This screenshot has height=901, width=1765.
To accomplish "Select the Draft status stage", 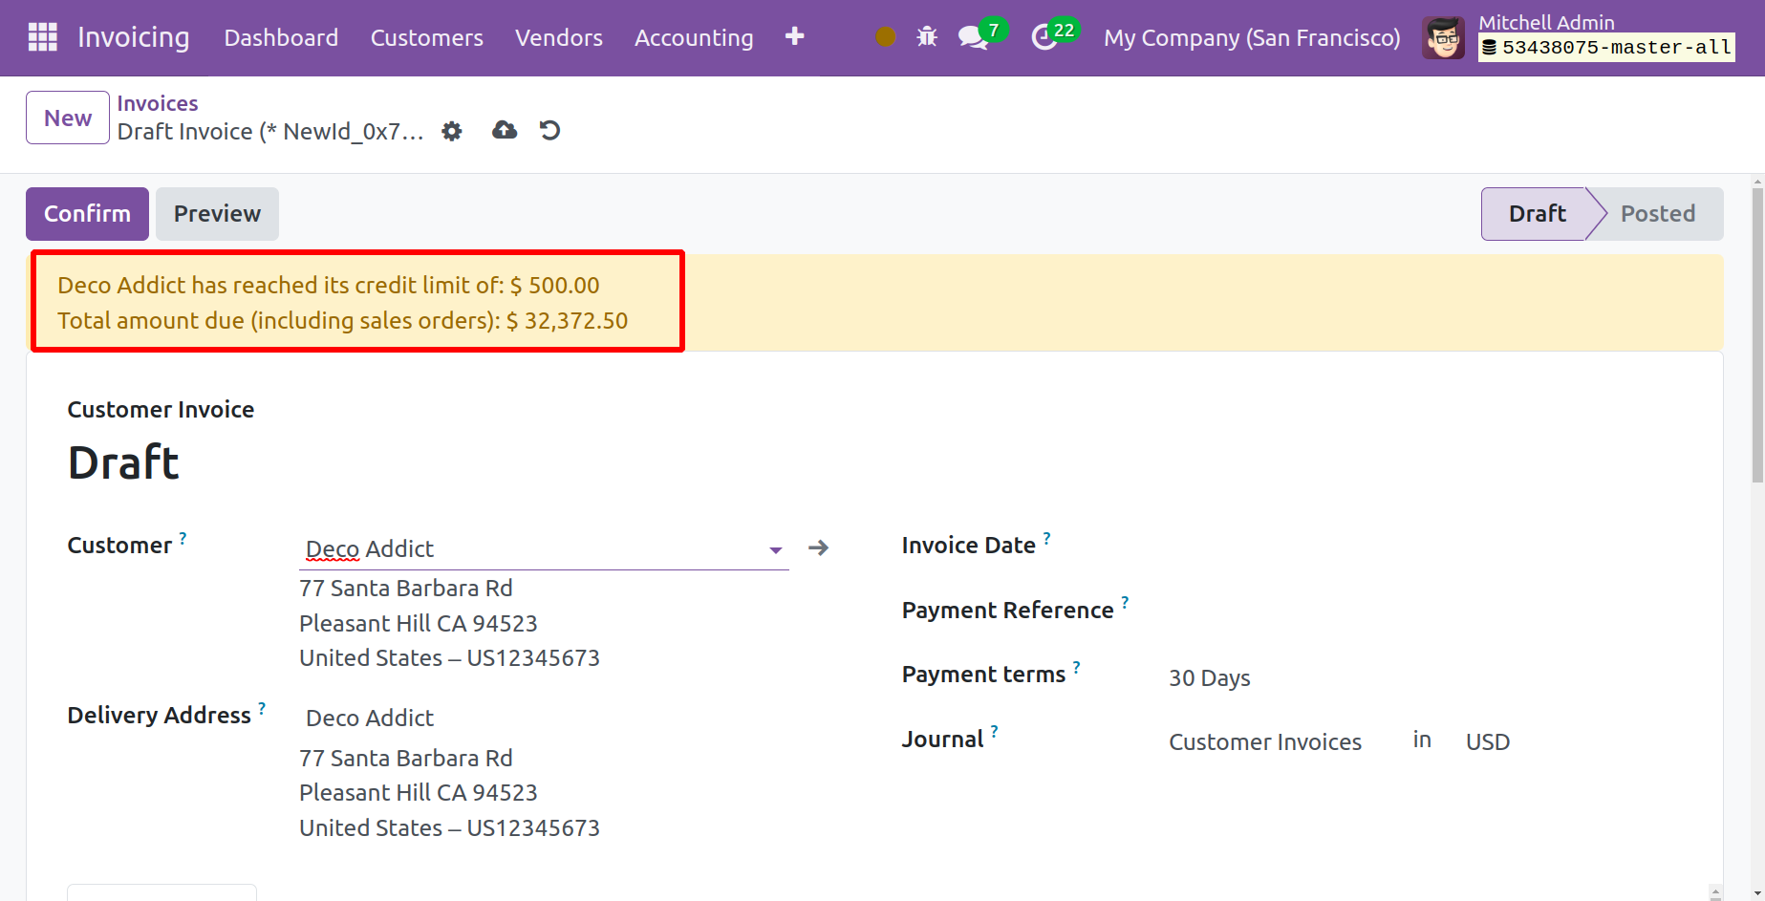I will pos(1537,213).
